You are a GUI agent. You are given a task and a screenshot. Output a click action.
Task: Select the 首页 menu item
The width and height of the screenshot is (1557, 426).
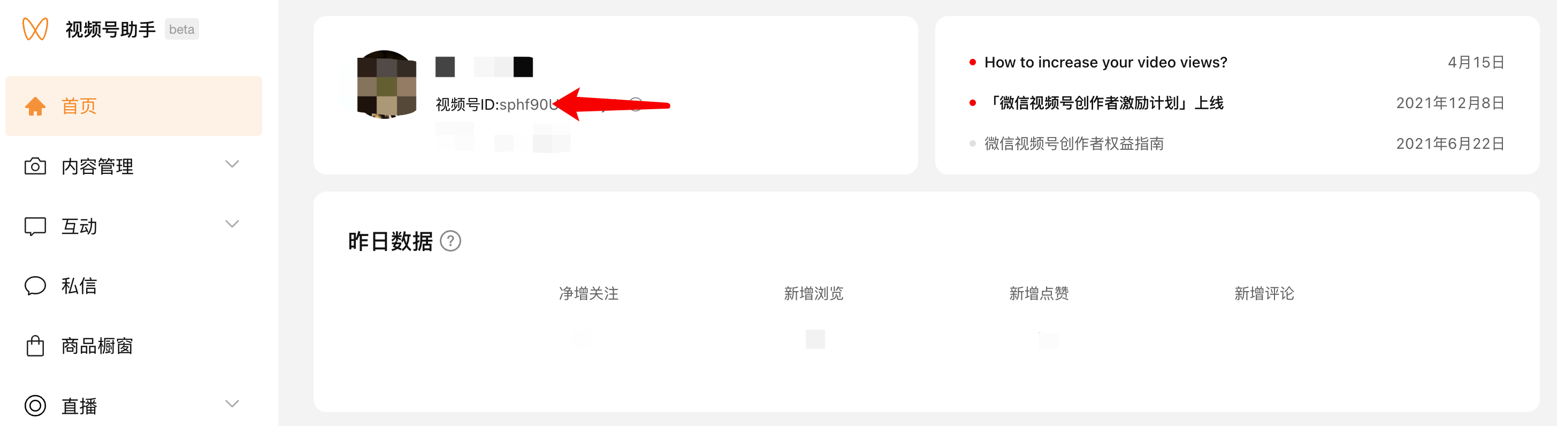[x=134, y=106]
